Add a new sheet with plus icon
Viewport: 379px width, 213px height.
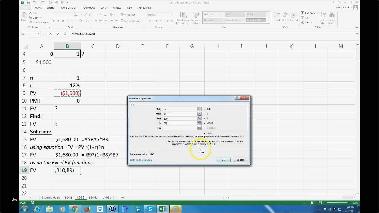point(122,198)
